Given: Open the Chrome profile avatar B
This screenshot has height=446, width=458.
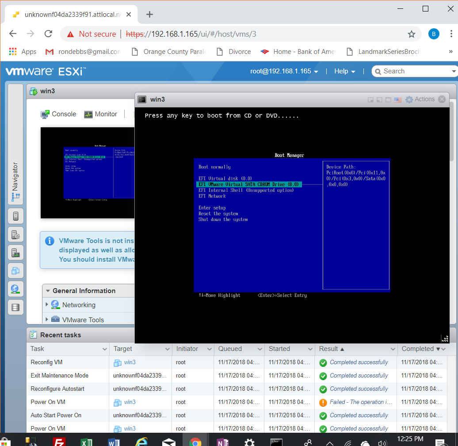Looking at the screenshot, I should [x=434, y=34].
